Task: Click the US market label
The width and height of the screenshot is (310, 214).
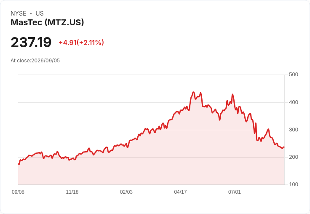Action: pos(40,13)
